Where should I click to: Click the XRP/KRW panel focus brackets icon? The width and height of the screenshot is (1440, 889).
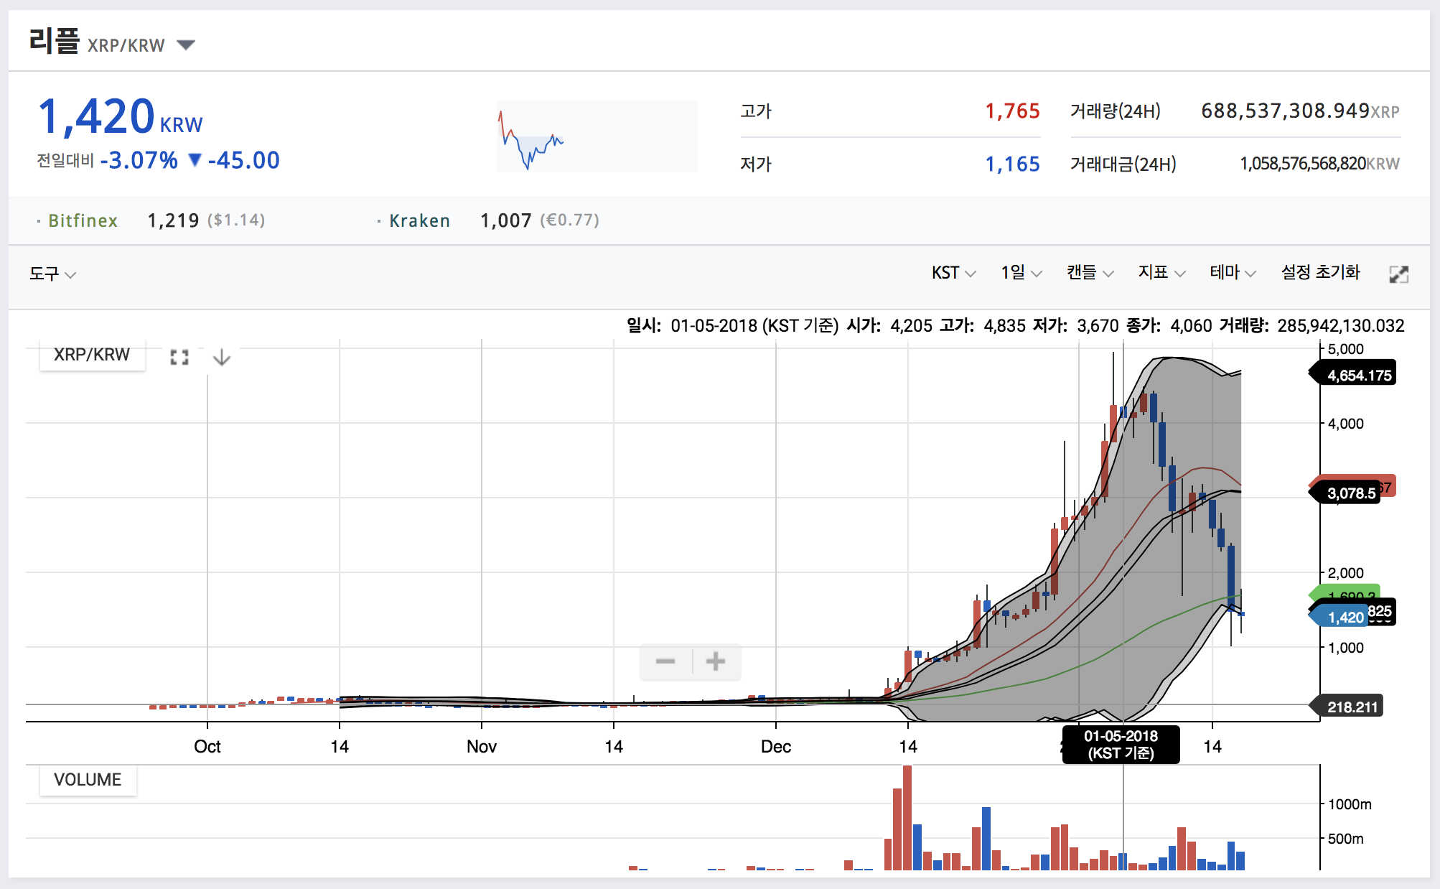(x=179, y=357)
